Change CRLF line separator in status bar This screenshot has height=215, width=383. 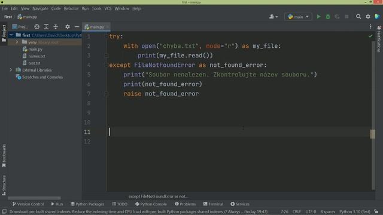(297, 211)
